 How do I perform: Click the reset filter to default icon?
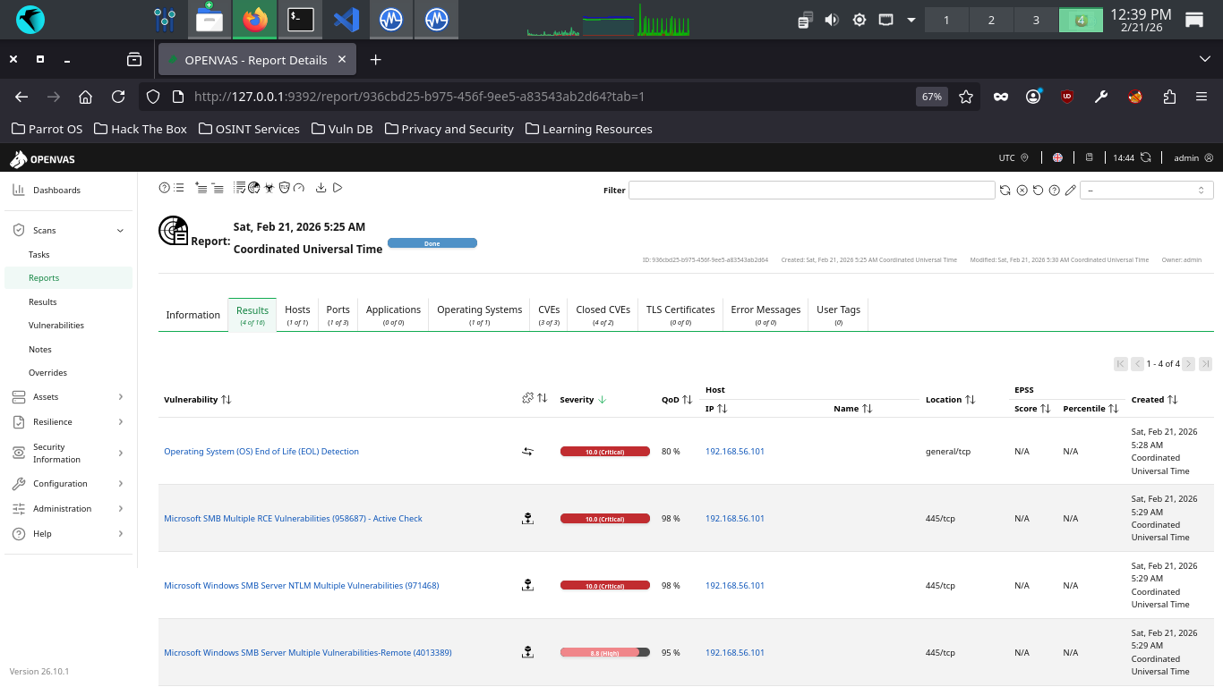[1038, 191]
